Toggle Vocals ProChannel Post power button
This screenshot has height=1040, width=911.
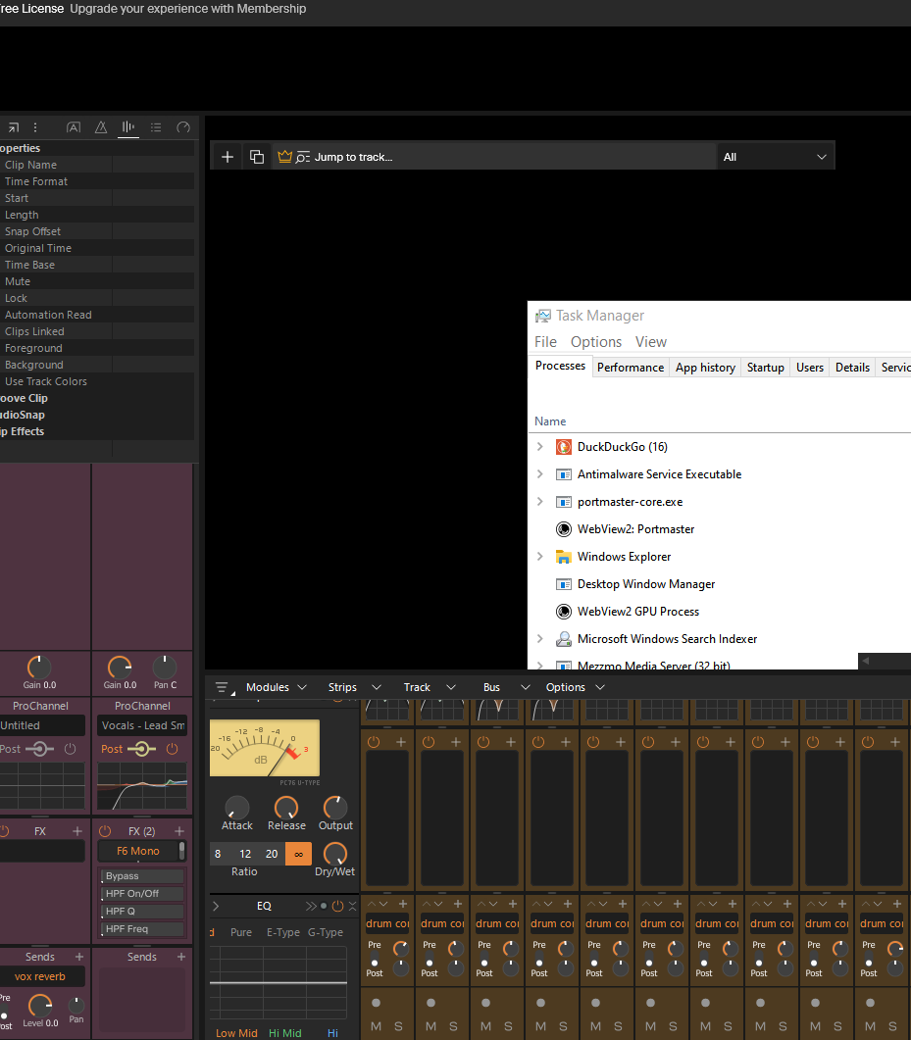[x=172, y=749]
